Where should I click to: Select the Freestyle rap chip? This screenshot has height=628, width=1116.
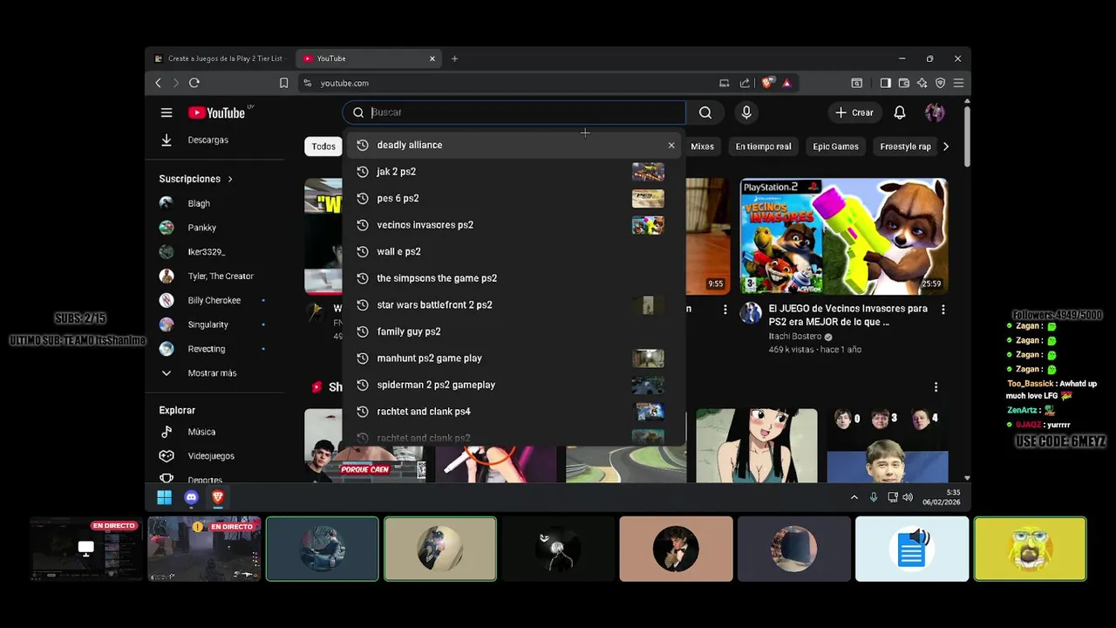click(905, 147)
